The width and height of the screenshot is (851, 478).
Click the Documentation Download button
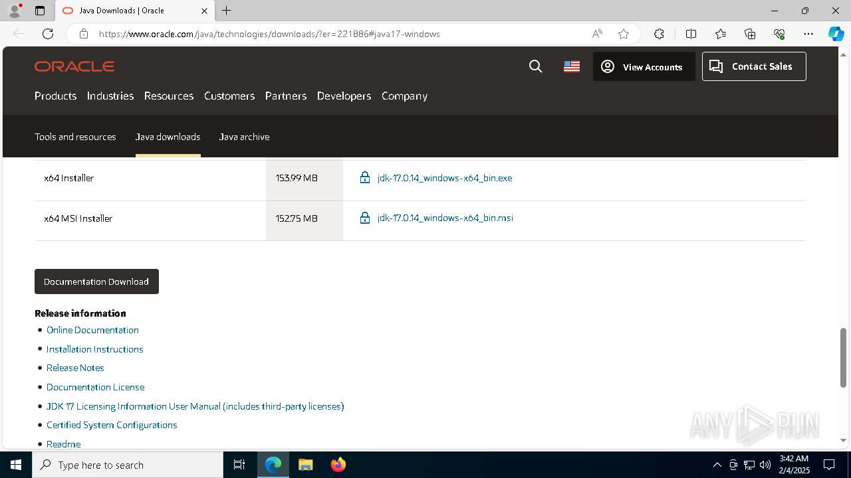point(96,281)
